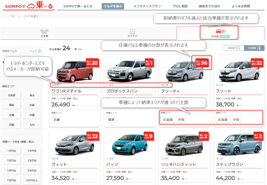Open the よくある質問 navigation item
This screenshot has width=267, height=185.
(x=241, y=6)
